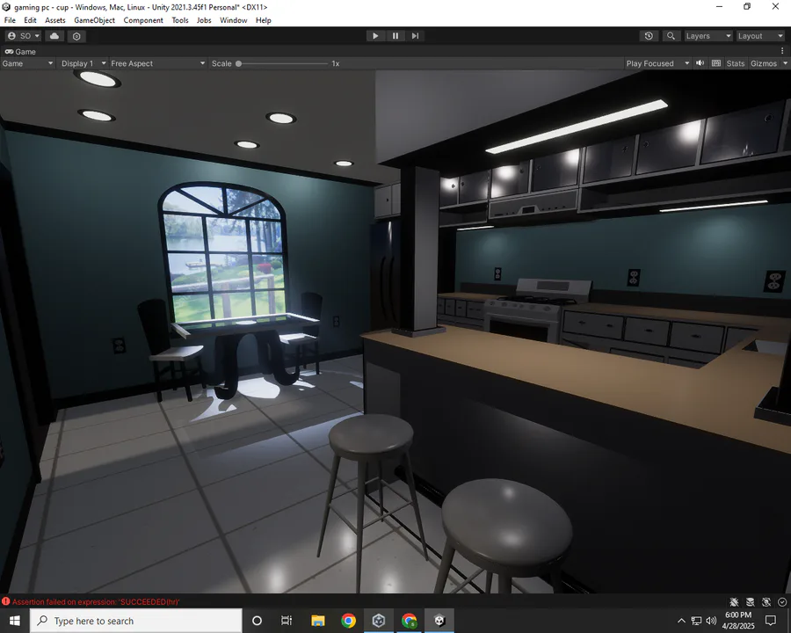Click the Assertion failed error message
This screenshot has height=633, width=791.
[96, 601]
